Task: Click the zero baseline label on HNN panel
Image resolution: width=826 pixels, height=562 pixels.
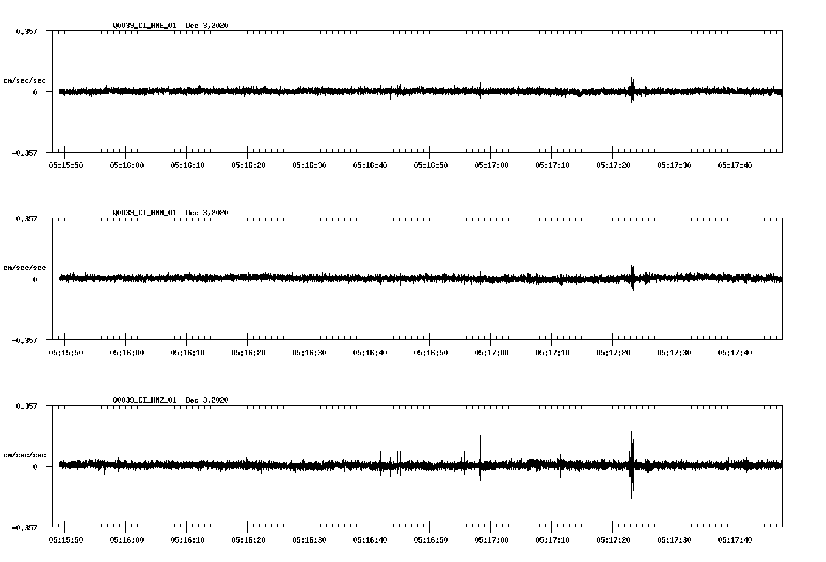Action: tap(34, 280)
